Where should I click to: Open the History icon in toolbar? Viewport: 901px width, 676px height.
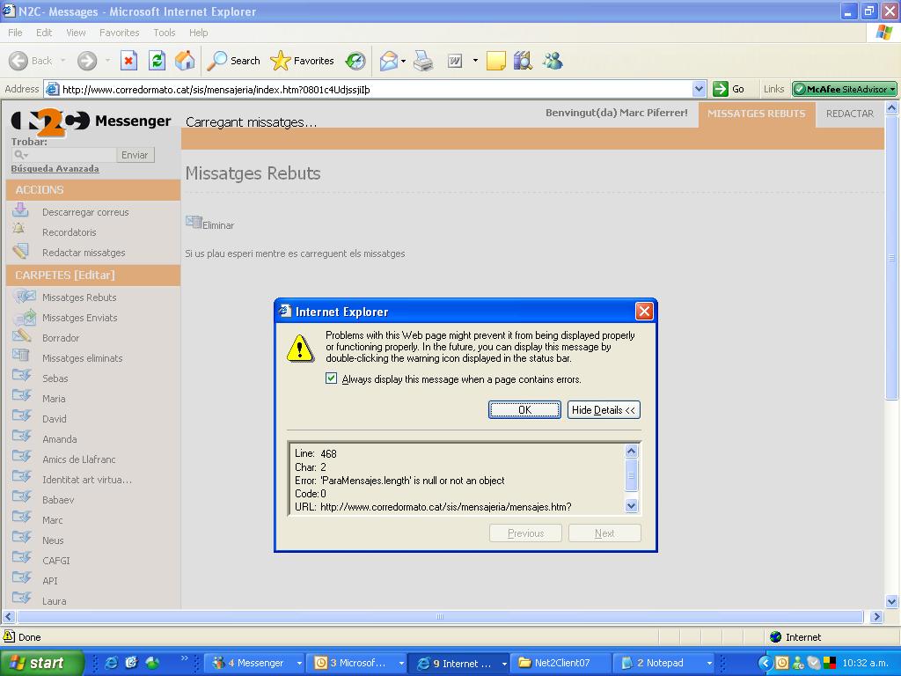click(x=355, y=61)
